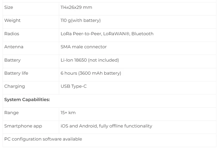Select the "SMA male connector" value
Viewport: 219px width, 152px height.
coord(83,47)
